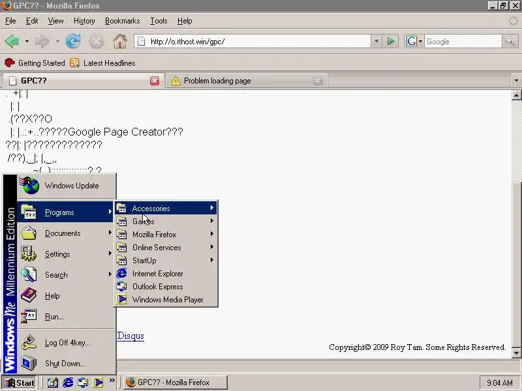Screen dimensions: 522x391
Task: Open the Back history dropdown arrow
Action: tap(27, 42)
